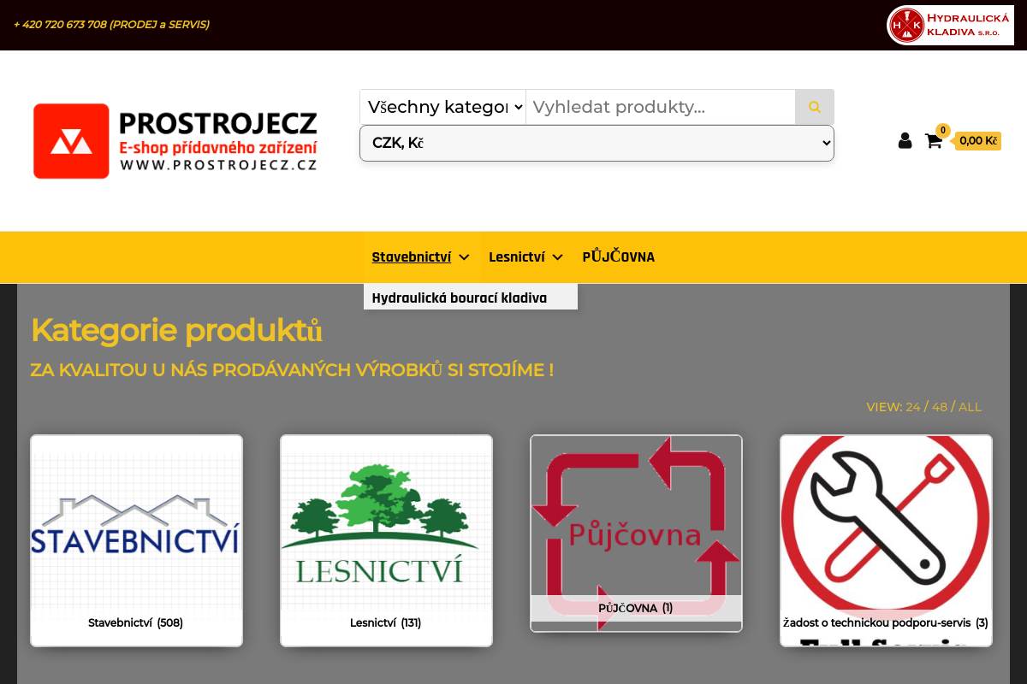Click the ALL view link
This screenshot has height=684, width=1027.
tap(971, 407)
